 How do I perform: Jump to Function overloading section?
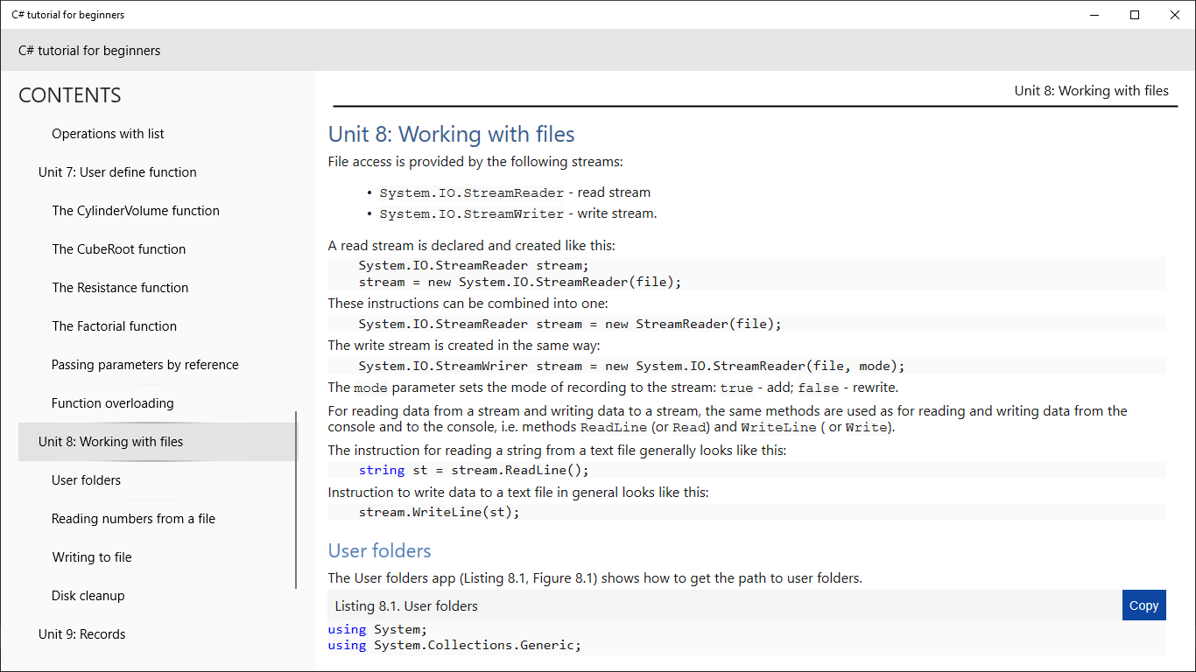click(x=113, y=403)
